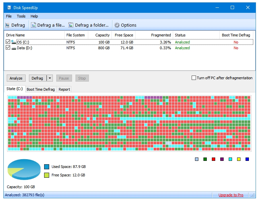Click the NTFS cell for Data (D:)

70,48
